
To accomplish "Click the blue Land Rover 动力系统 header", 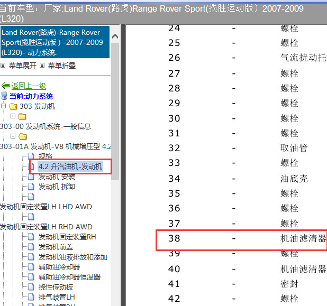I will pos(55,42).
